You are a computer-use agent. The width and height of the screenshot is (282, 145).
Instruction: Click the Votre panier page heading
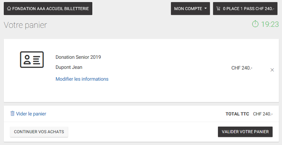(25, 25)
